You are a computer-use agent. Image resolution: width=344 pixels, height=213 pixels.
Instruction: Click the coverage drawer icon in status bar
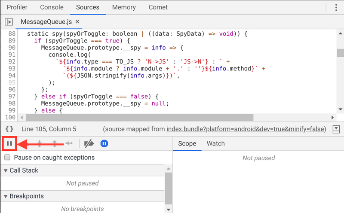point(336,129)
